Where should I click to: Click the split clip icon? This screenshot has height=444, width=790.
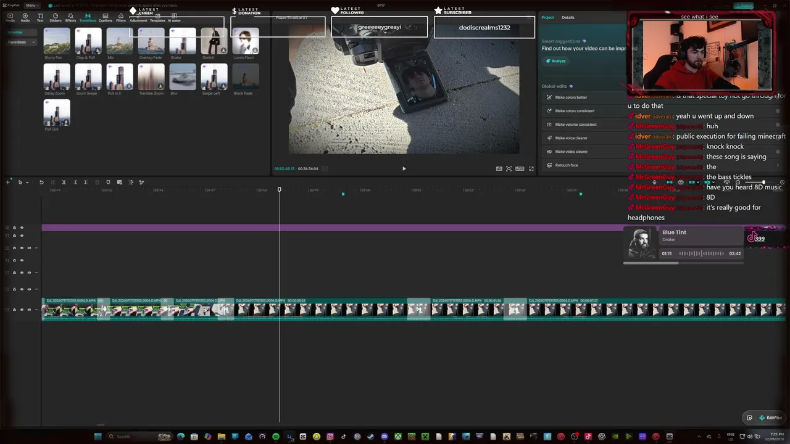point(64,182)
